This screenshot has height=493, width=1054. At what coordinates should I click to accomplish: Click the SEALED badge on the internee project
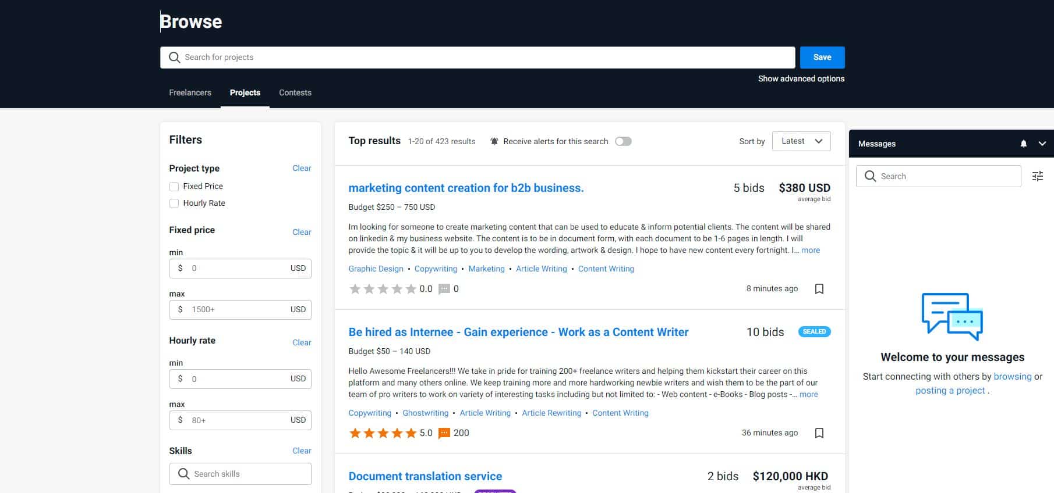point(814,332)
